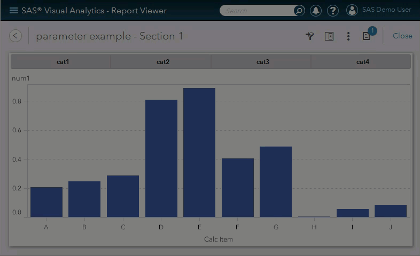Go back using the back arrow
The width and height of the screenshot is (420, 256).
click(16, 36)
